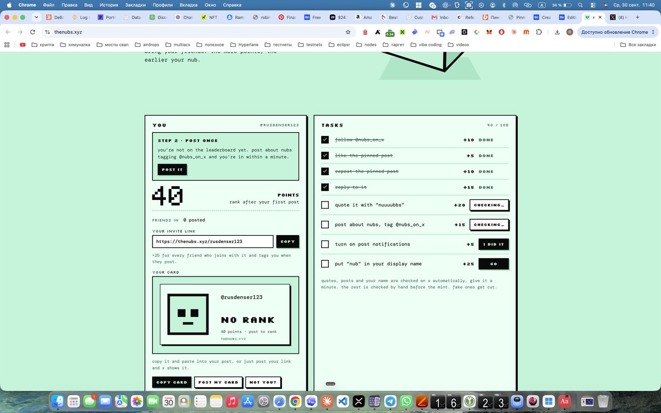Check the post about nubs task
661x413 pixels.
325,225
